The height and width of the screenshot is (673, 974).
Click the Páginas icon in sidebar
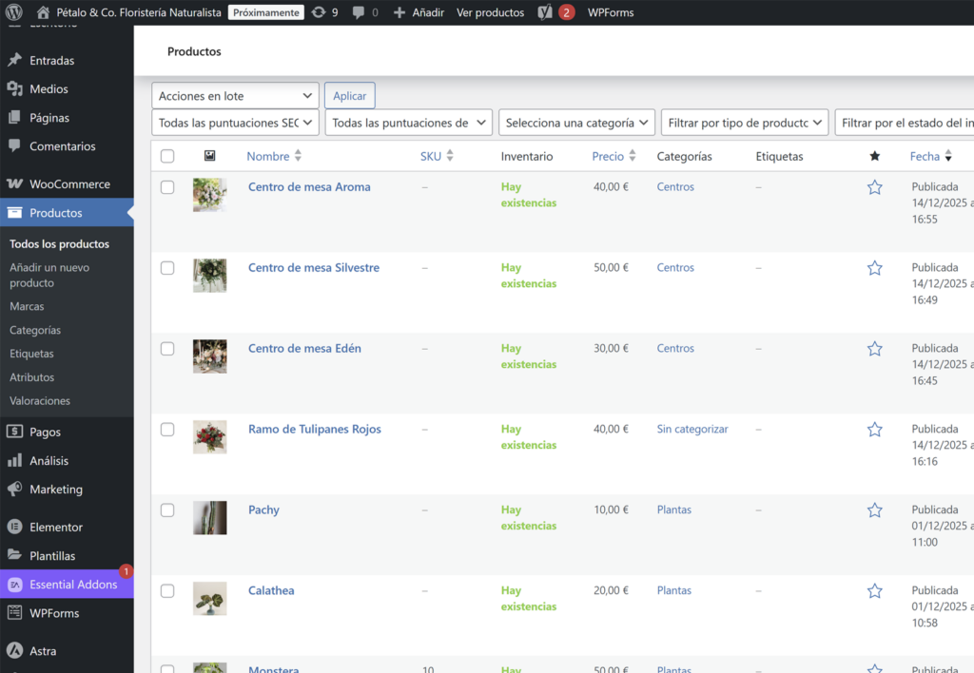coord(15,117)
